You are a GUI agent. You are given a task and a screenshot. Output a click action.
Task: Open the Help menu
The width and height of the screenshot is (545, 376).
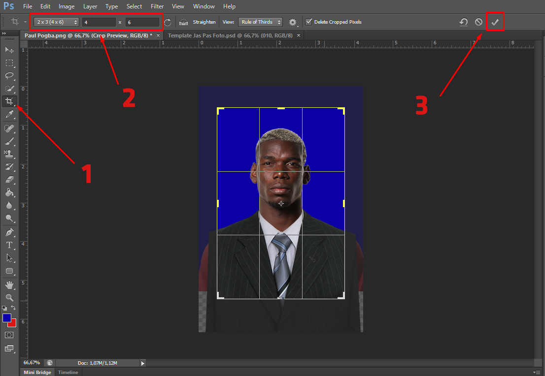click(x=230, y=6)
